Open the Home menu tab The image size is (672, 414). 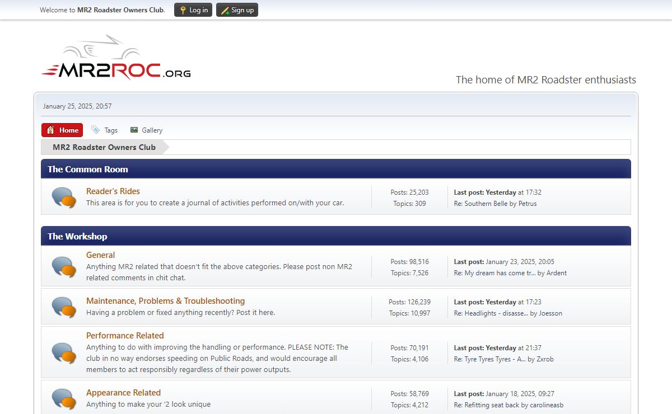pyautogui.click(x=62, y=130)
